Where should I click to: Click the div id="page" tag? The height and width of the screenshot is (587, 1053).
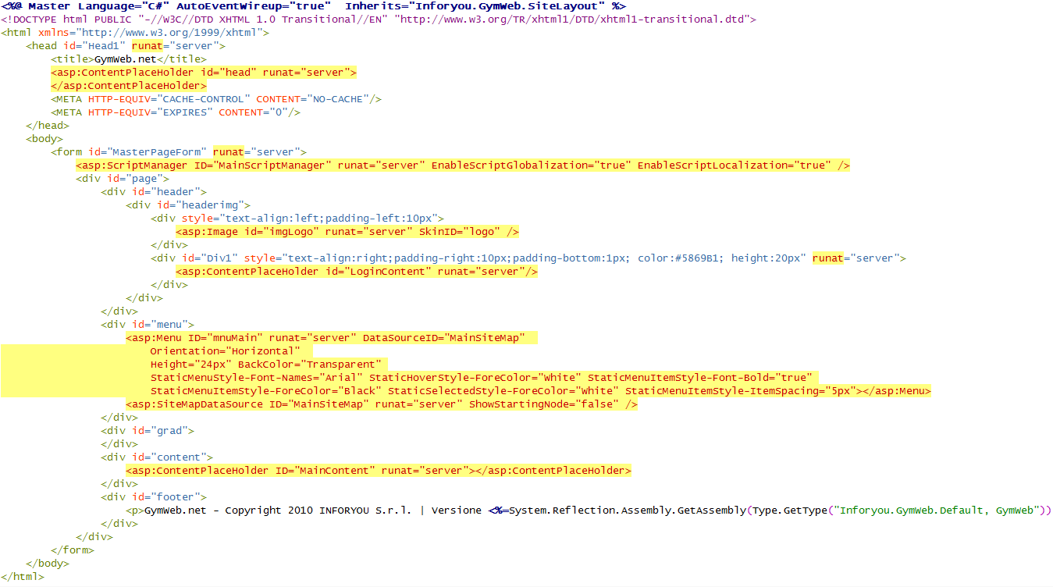(x=123, y=178)
